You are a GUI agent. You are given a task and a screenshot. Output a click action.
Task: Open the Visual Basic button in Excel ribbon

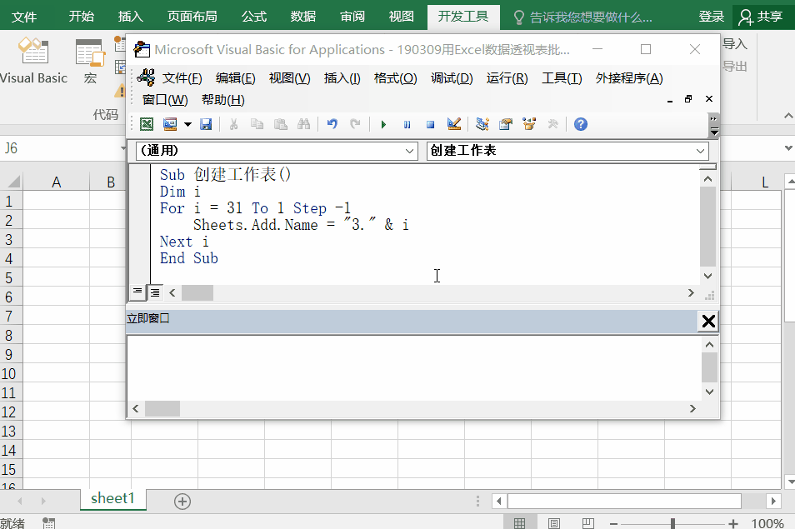point(33,61)
